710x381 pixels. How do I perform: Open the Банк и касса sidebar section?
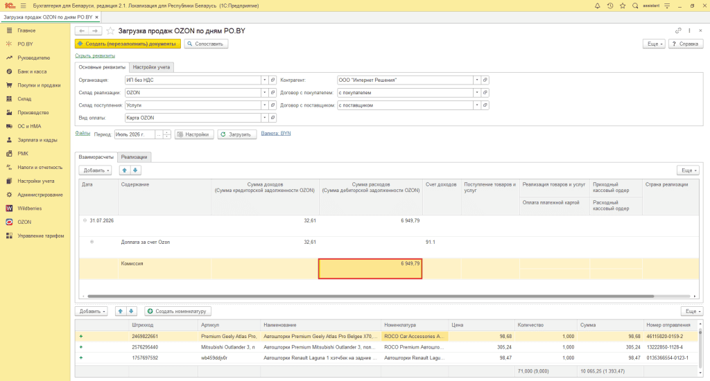point(32,71)
